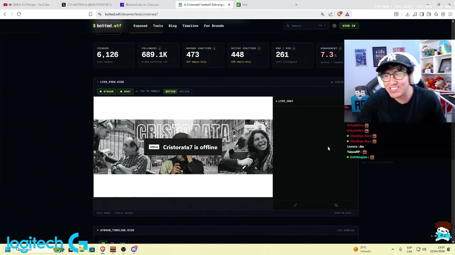Open the media music note icon
Screen dimensions: 455x255
[414, 14]
